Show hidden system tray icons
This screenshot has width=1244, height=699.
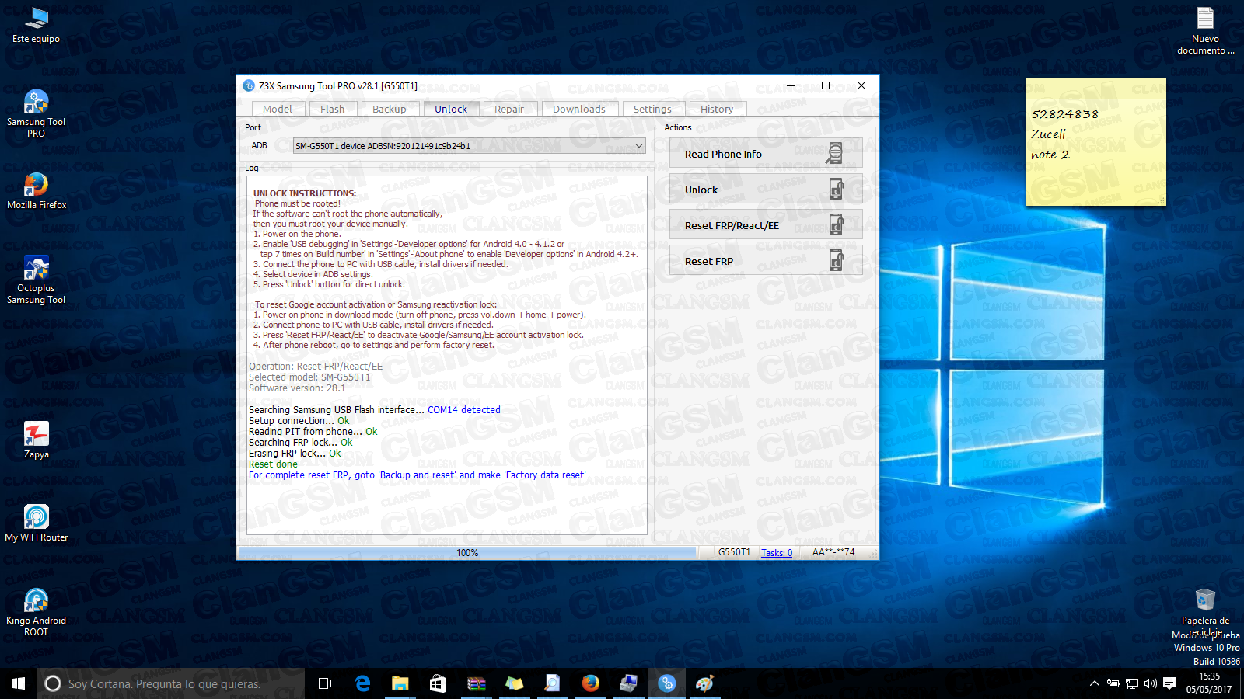(x=1094, y=683)
